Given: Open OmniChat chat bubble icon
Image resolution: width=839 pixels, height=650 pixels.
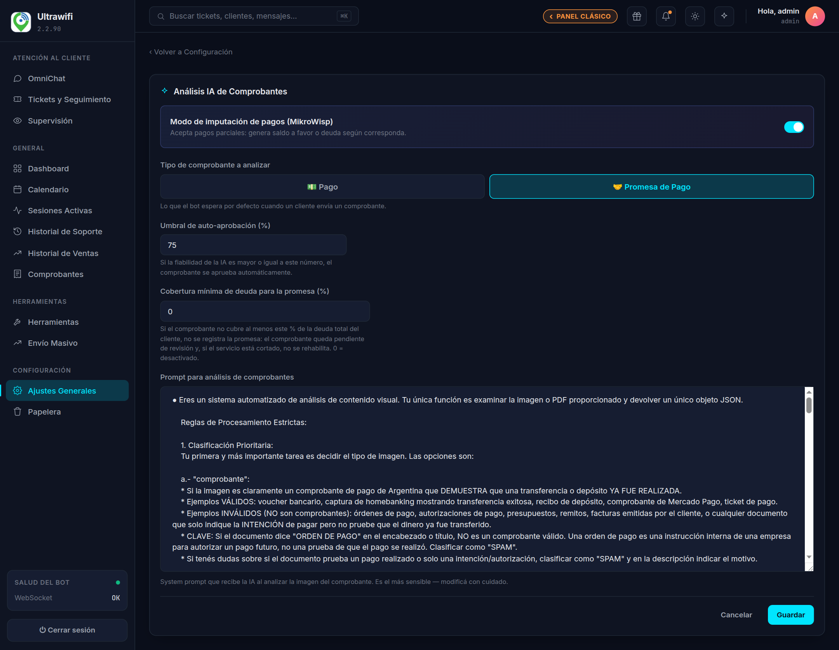Looking at the screenshot, I should point(17,78).
